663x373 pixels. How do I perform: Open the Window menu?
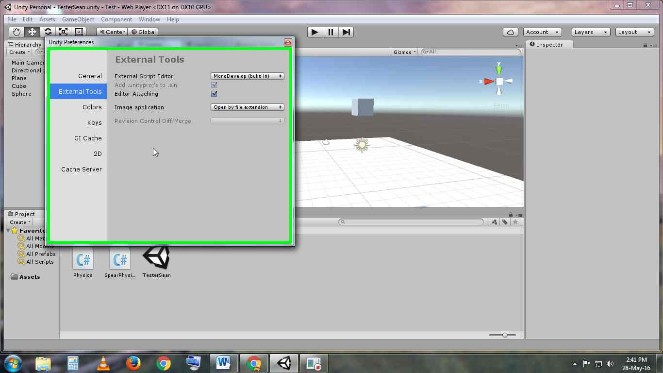pyautogui.click(x=149, y=19)
